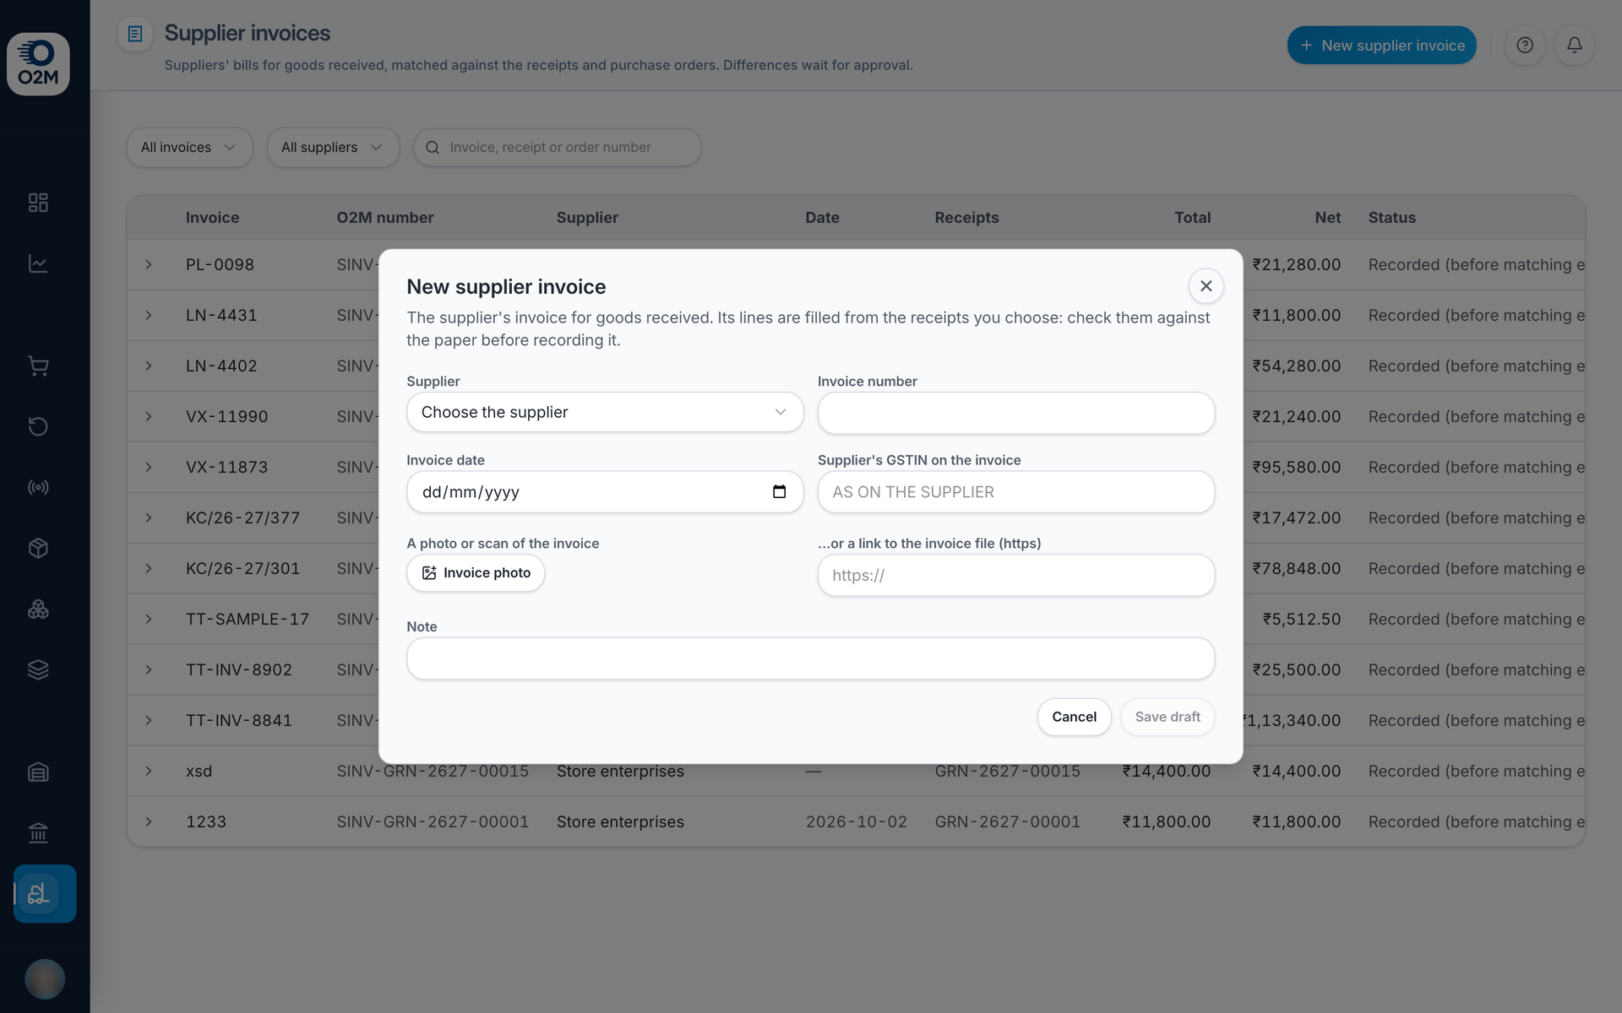Close the New supplier invoice dialog
The width and height of the screenshot is (1622, 1013).
click(1206, 286)
